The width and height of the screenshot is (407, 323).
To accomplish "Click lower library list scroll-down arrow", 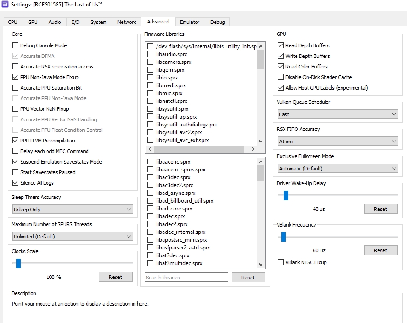I will 261,265.
